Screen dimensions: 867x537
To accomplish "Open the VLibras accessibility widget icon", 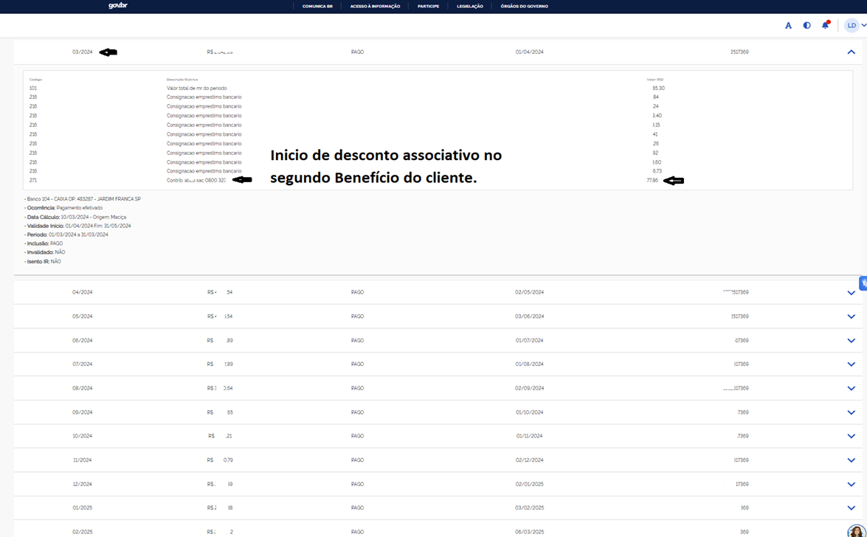I will 863,283.
